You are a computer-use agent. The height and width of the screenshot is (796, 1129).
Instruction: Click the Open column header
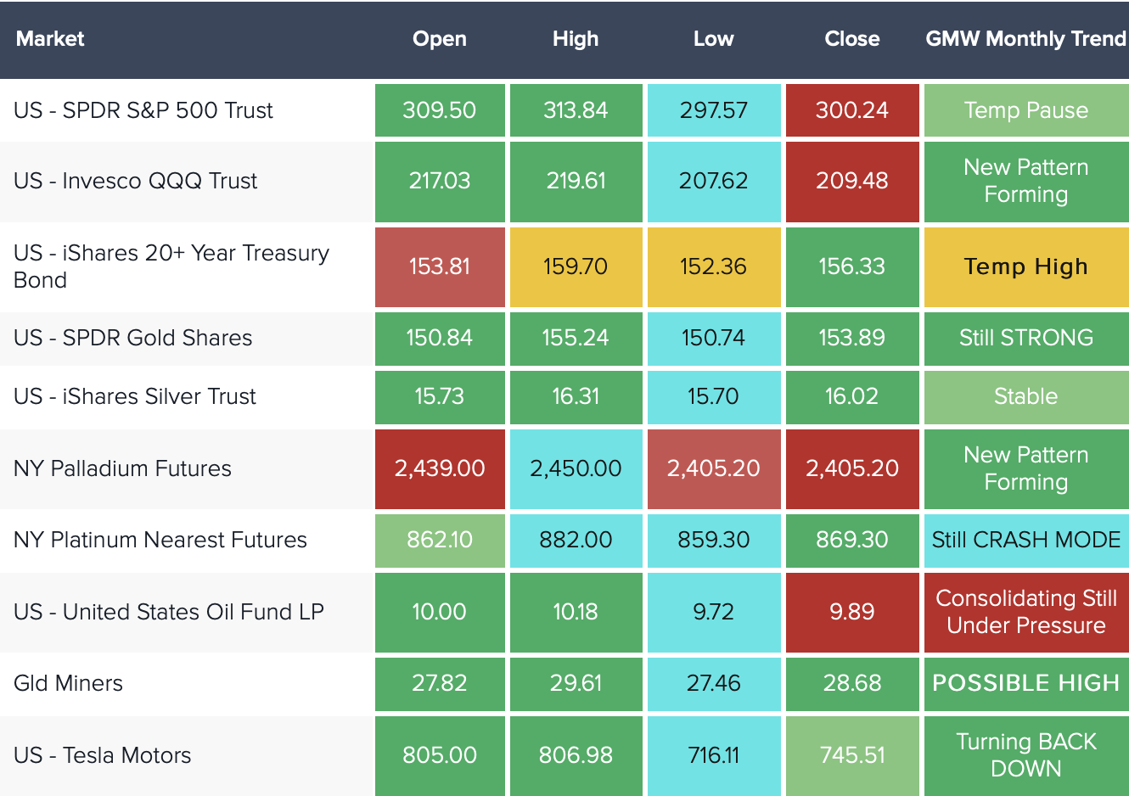pos(439,39)
